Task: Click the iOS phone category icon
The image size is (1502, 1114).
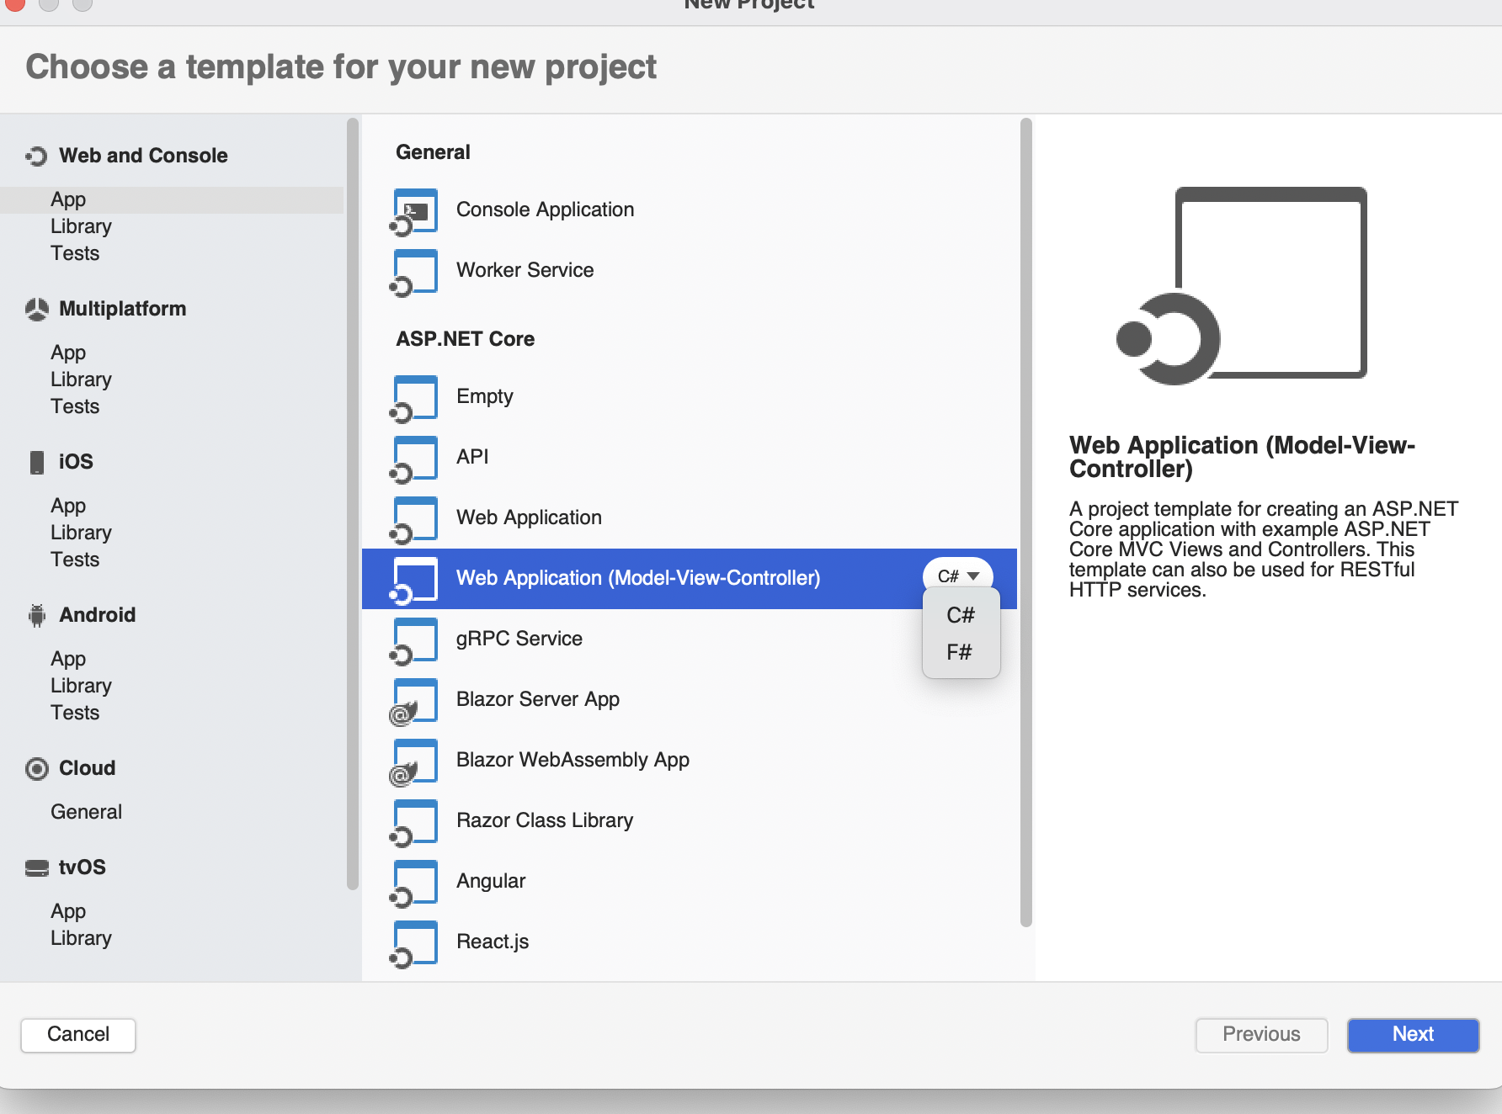Action: point(36,462)
